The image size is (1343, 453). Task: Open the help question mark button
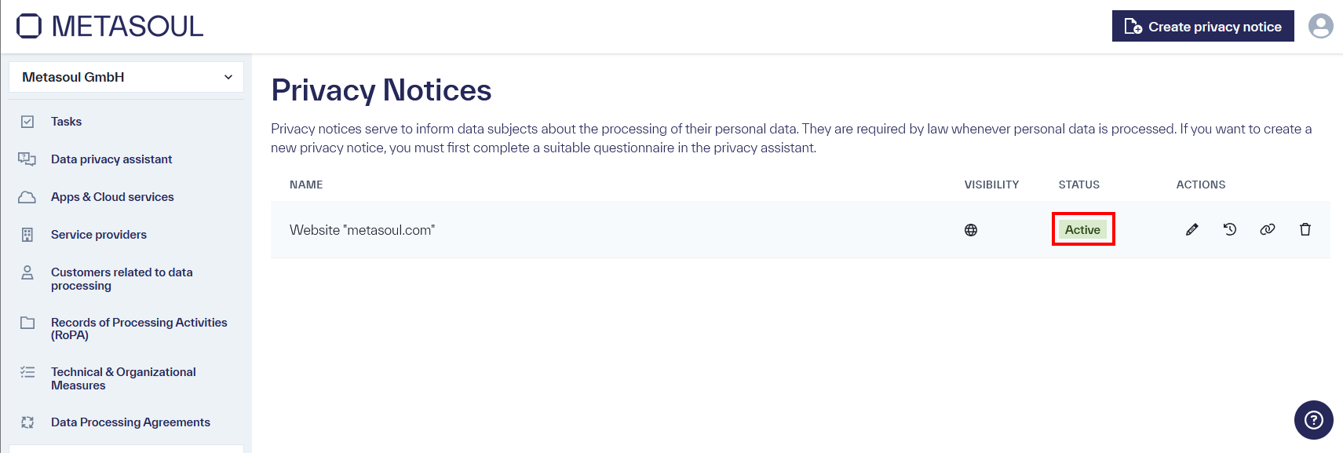(1313, 420)
